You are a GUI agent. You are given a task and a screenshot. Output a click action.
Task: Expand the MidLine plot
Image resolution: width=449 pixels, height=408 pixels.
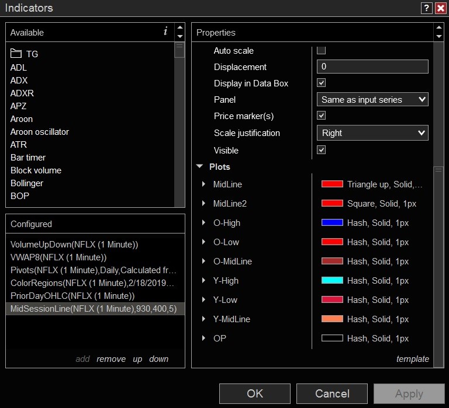coord(203,184)
